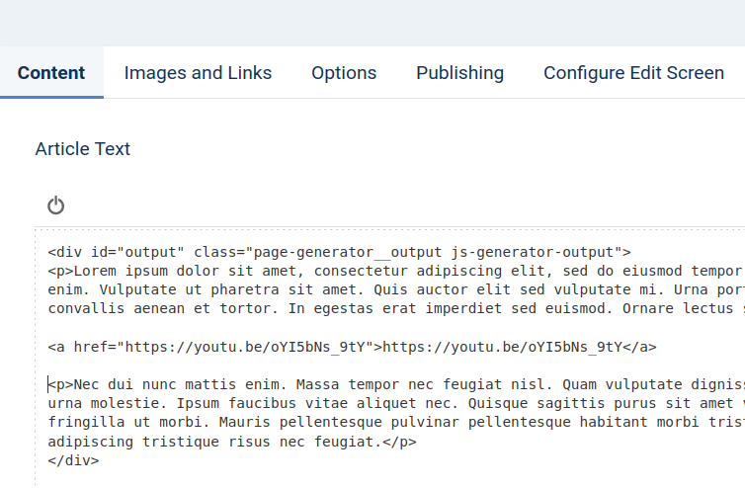745x488 pixels.
Task: Click the line starting "fringilla ut morbi"
Action: pyautogui.click(x=396, y=423)
